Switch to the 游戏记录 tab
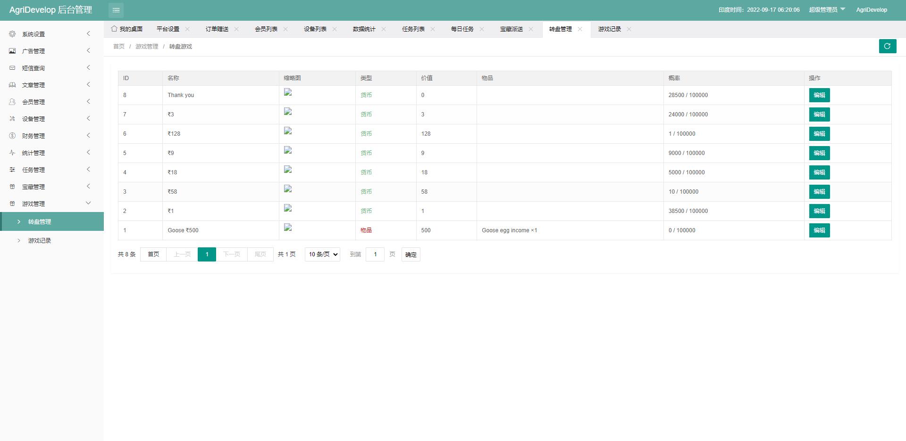This screenshot has height=441, width=906. 609,29
